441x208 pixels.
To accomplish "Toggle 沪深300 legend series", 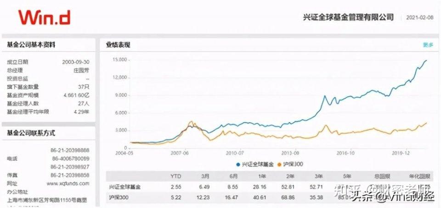I will click(x=290, y=164).
